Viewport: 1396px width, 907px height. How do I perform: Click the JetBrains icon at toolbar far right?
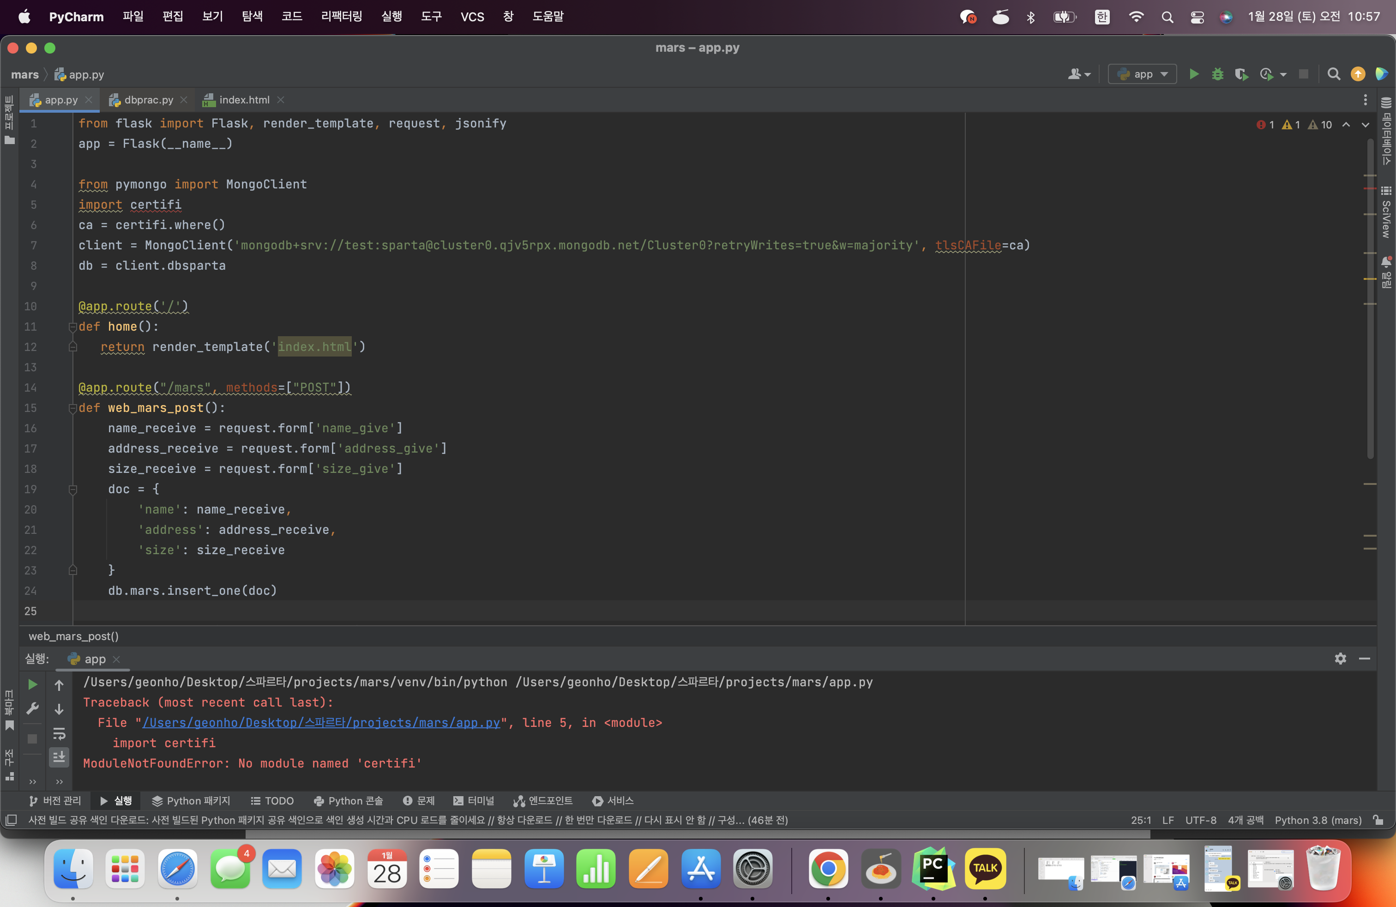[x=1381, y=74]
